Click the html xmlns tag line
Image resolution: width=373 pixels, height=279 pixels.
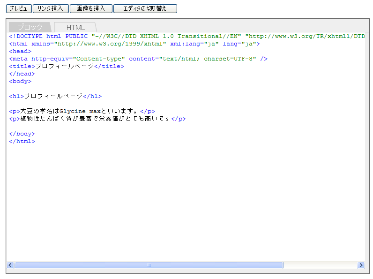134,44
